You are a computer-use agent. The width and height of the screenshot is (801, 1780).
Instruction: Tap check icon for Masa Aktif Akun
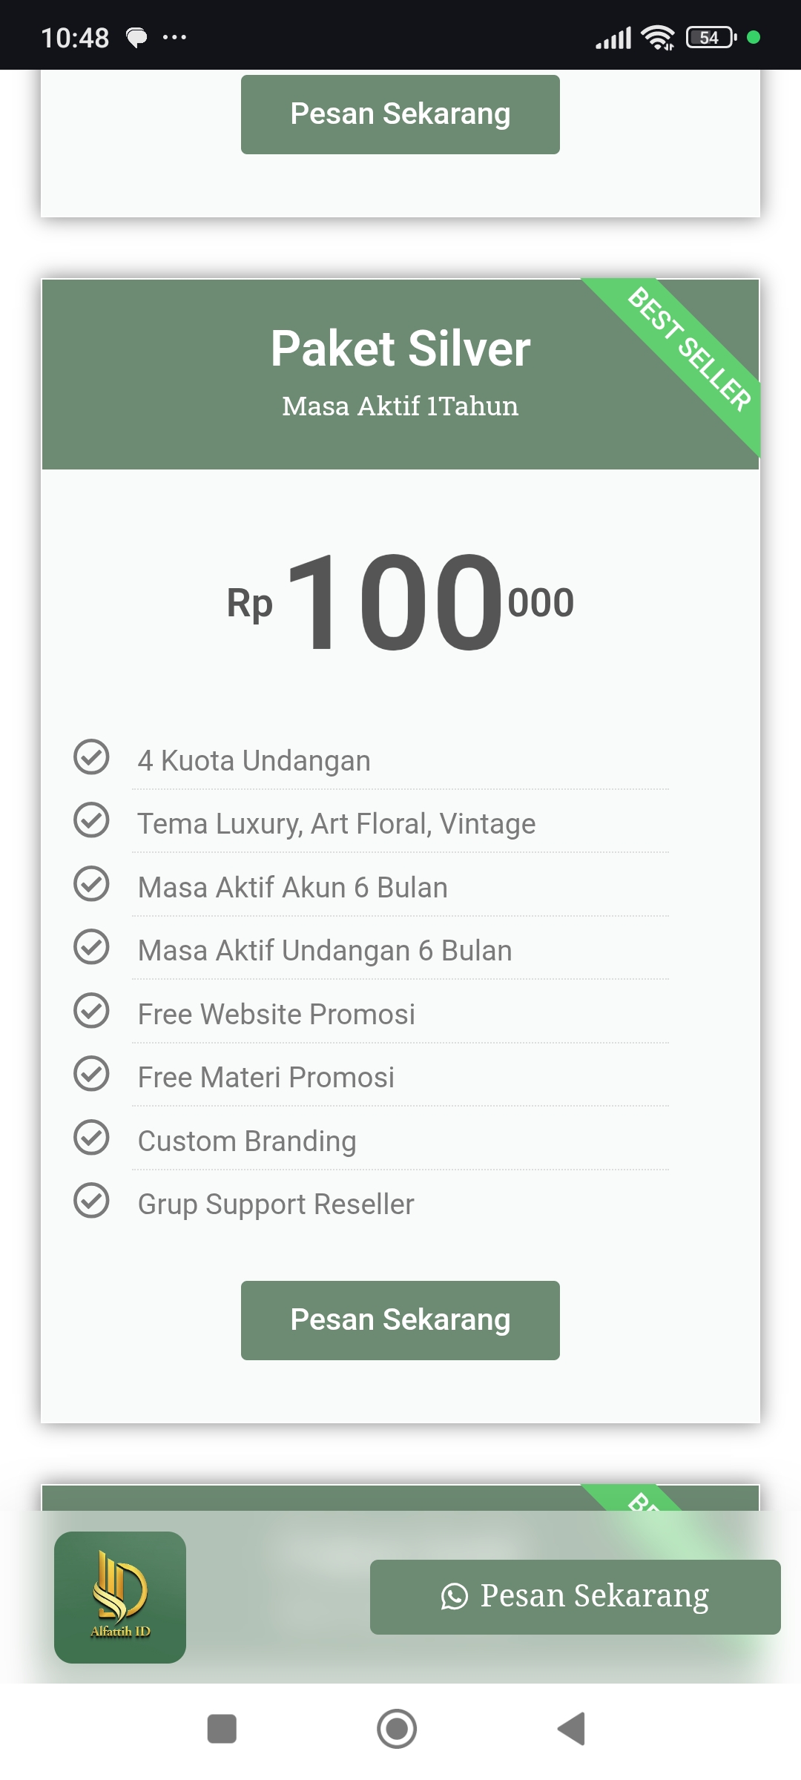point(91,884)
